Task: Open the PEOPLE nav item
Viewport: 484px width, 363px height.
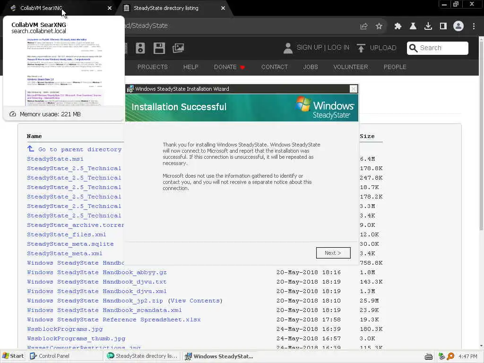Action: point(395,67)
